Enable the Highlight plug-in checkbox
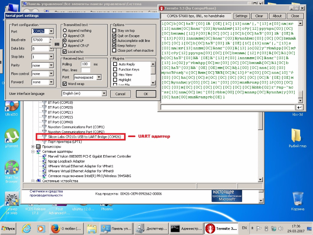Image resolution: width=313 pixels, height=235 pixels. tap(115, 80)
